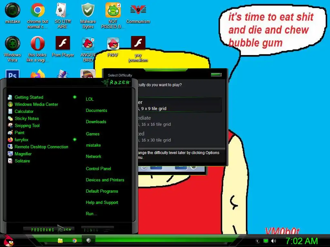Screen dimensions: 330x247
Task: Open Magnifier from start menu
Action: [x=19, y=154]
